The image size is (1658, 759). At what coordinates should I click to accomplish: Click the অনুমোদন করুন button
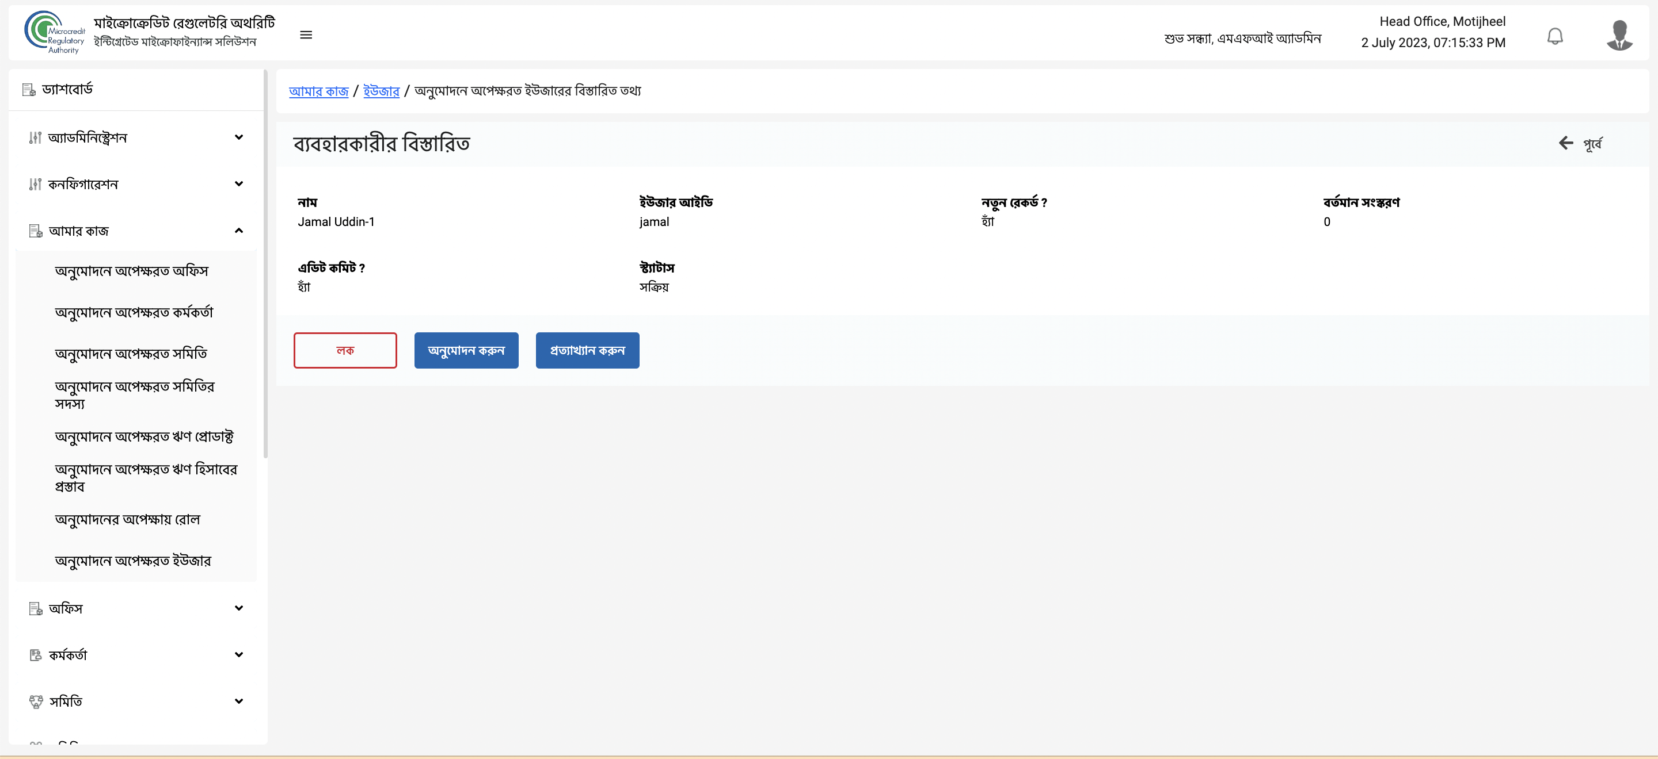(x=466, y=350)
